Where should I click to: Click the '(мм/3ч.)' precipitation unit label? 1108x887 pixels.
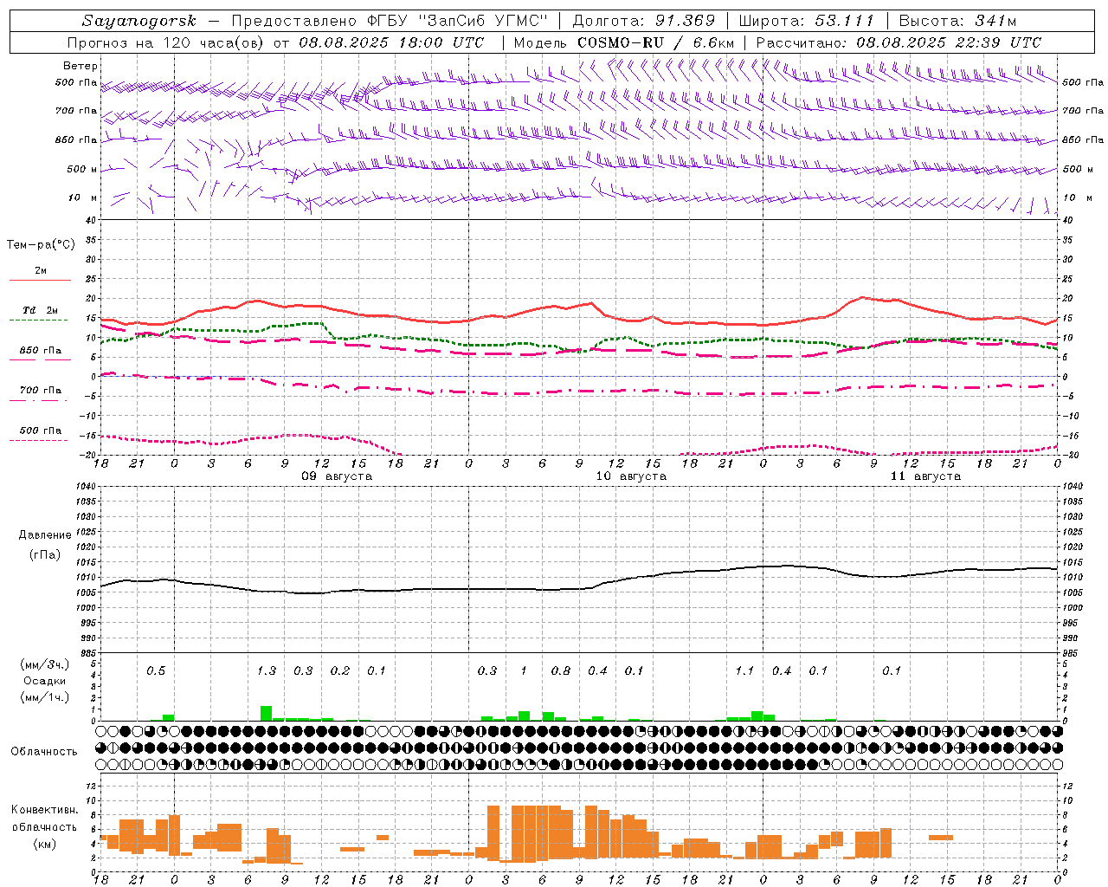click(44, 664)
